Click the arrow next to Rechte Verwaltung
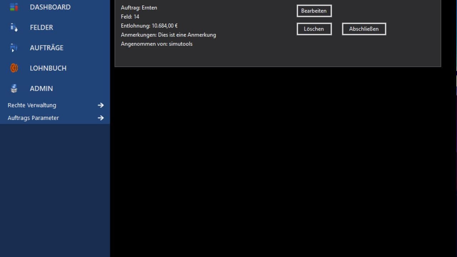Image resolution: width=457 pixels, height=257 pixels. tap(101, 105)
